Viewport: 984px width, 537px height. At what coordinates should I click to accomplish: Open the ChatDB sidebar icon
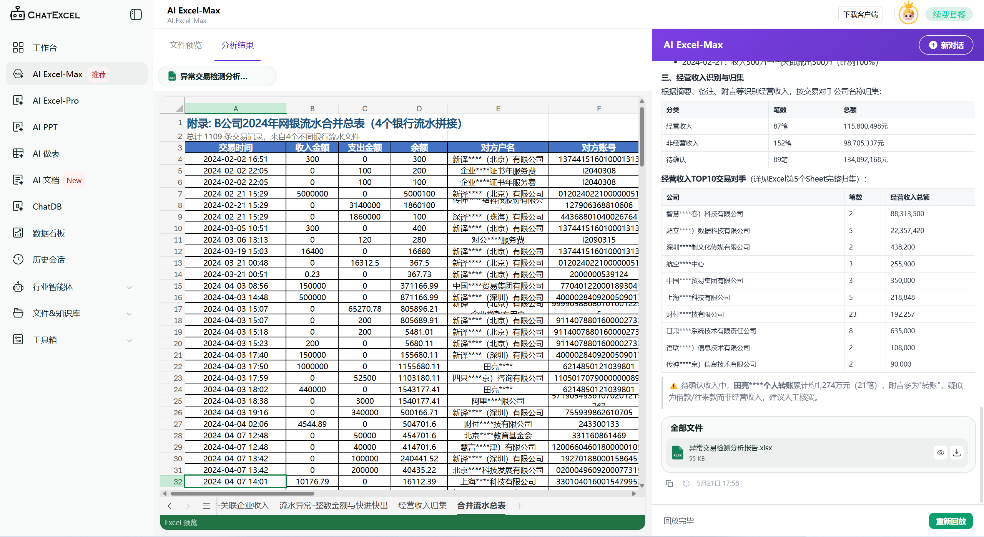tap(18, 207)
